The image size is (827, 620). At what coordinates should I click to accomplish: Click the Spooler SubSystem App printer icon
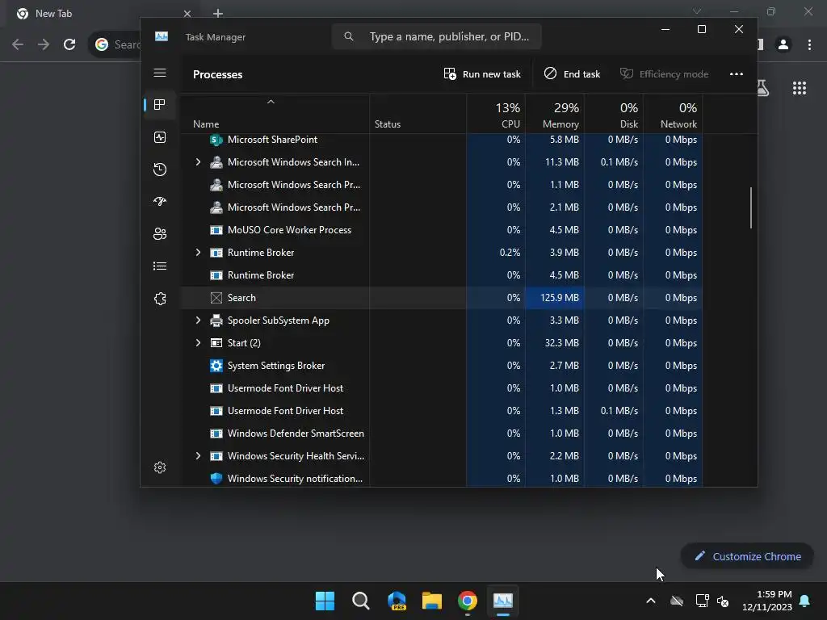(x=216, y=320)
